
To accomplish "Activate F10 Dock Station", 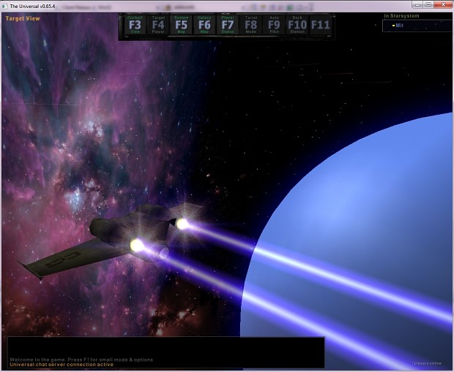I will pos(297,25).
